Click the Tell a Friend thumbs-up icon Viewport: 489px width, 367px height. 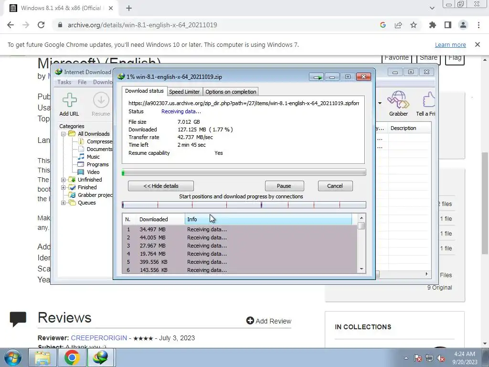(x=428, y=100)
